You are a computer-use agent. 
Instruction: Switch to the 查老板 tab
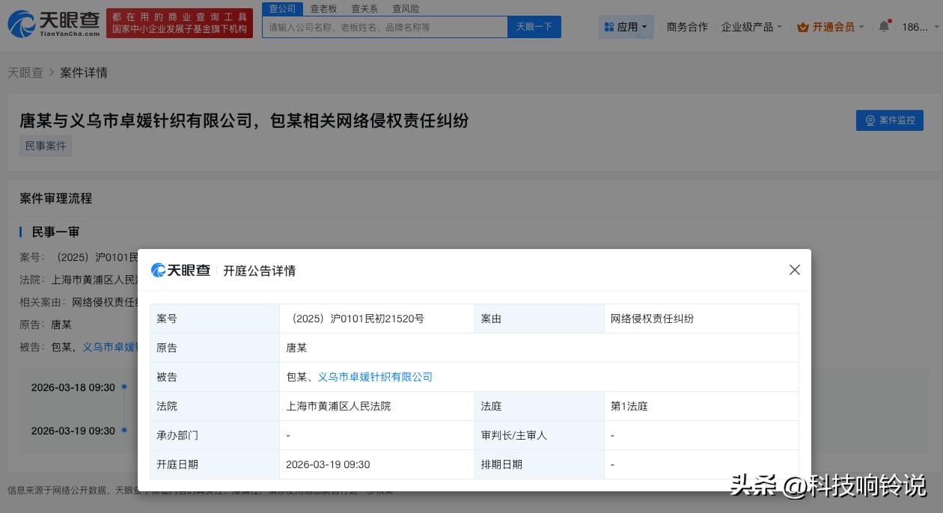click(323, 8)
